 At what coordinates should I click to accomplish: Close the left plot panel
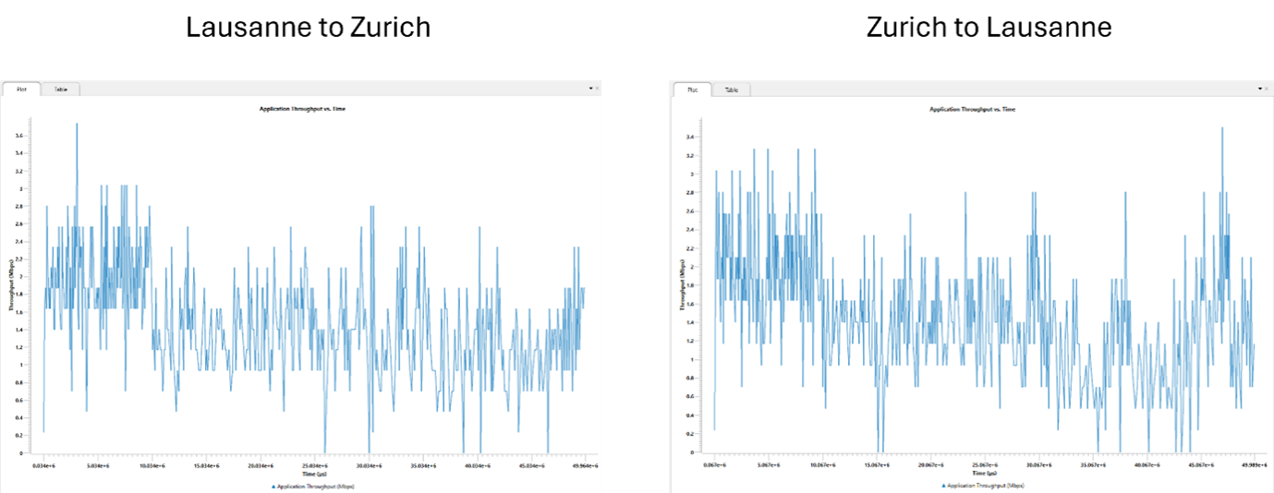(x=597, y=89)
